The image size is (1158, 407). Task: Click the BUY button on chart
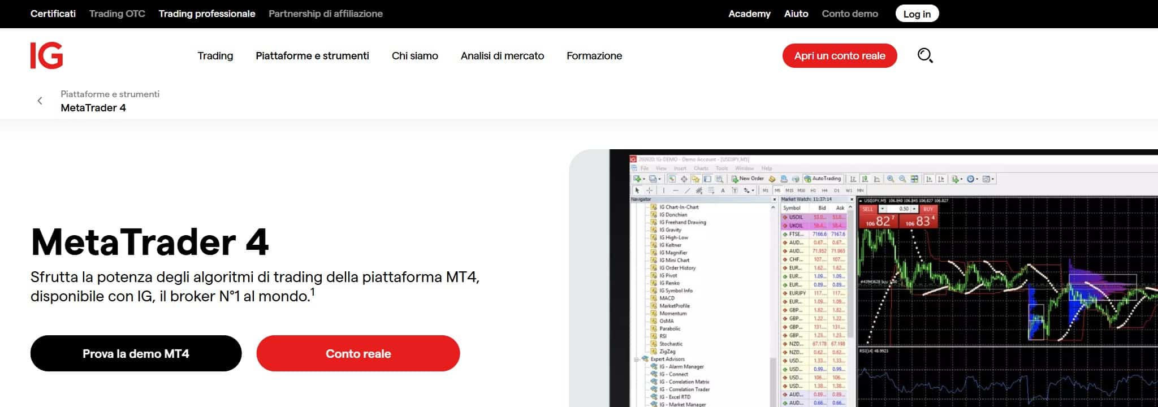pyautogui.click(x=928, y=209)
